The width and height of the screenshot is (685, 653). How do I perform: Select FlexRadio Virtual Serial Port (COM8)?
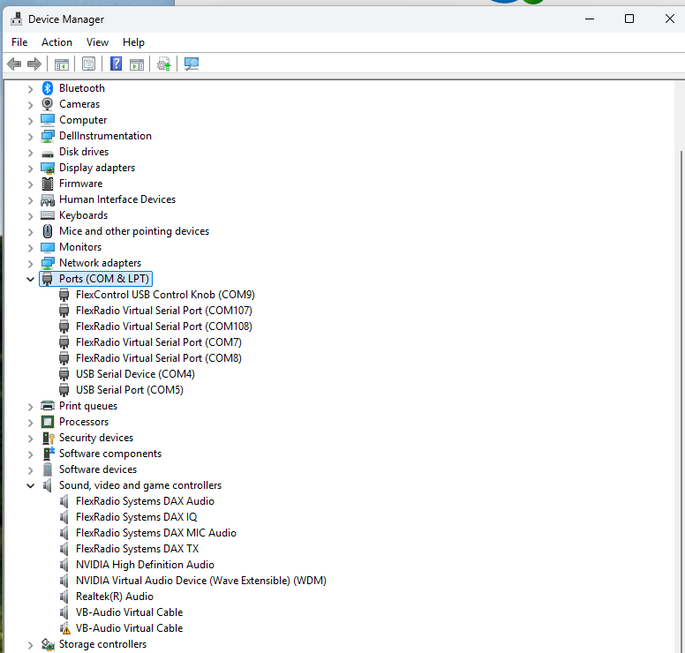pyautogui.click(x=159, y=358)
